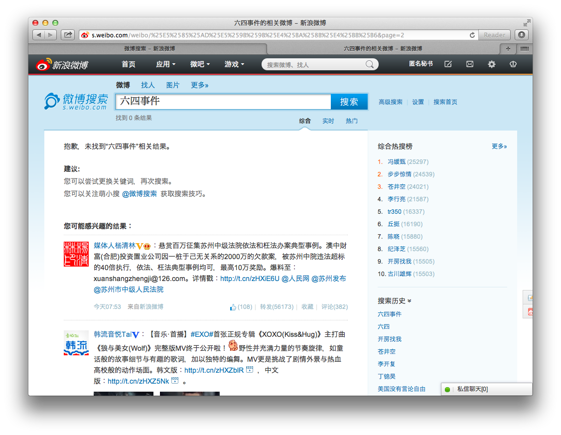Click @微博搜索 mention link
The width and height of the screenshot is (561, 435).
140,194
